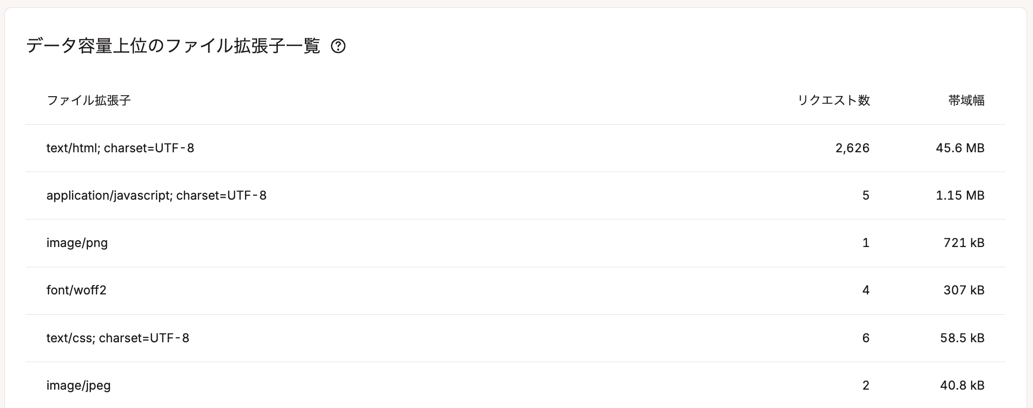
Task: Click the 帯域幅 column header
Action: click(966, 101)
